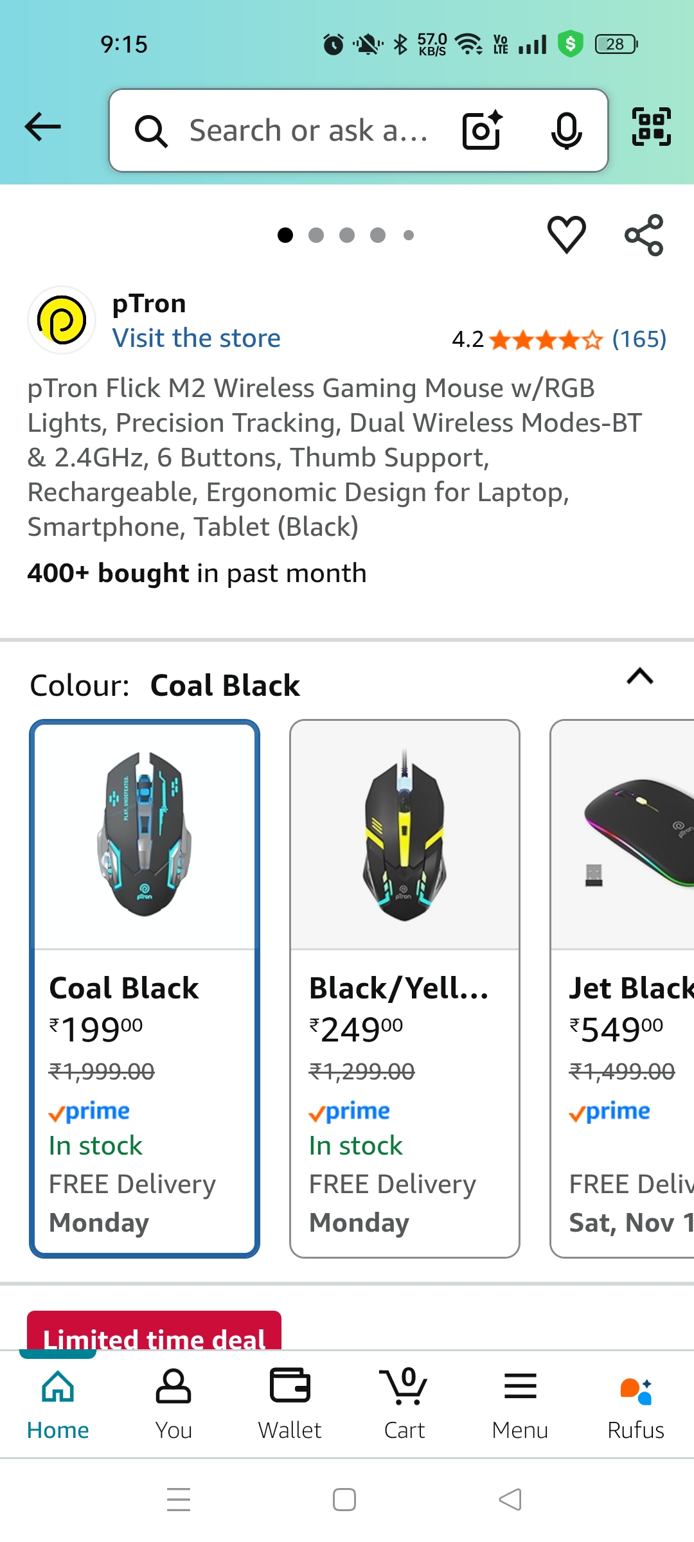Collapse the Colour selection section
The width and height of the screenshot is (694, 1542).
coord(641,677)
